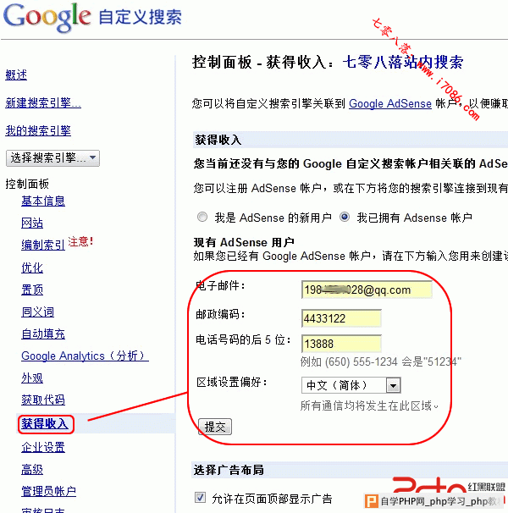This screenshot has height=513, width=508.
Task: Open 新建搜索引擎 link
Action: click(43, 102)
